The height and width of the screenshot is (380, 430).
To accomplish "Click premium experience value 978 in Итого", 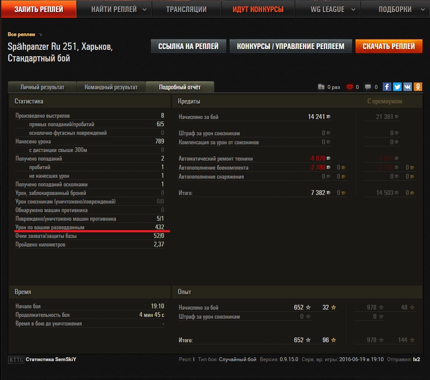I will 372,340.
